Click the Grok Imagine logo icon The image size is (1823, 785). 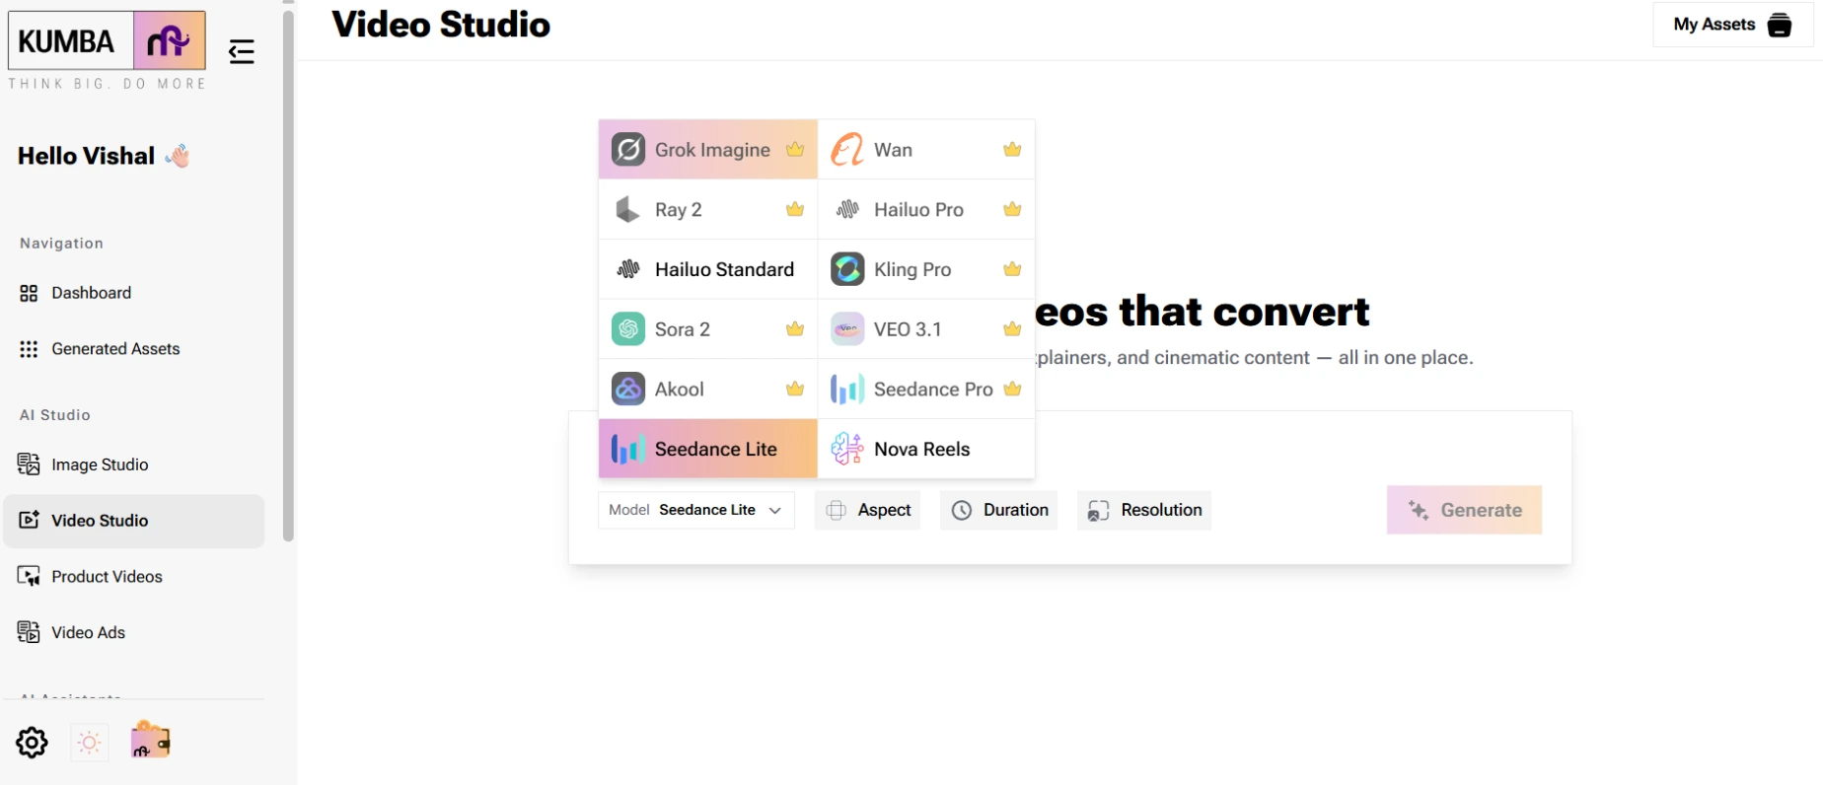coord(628,150)
